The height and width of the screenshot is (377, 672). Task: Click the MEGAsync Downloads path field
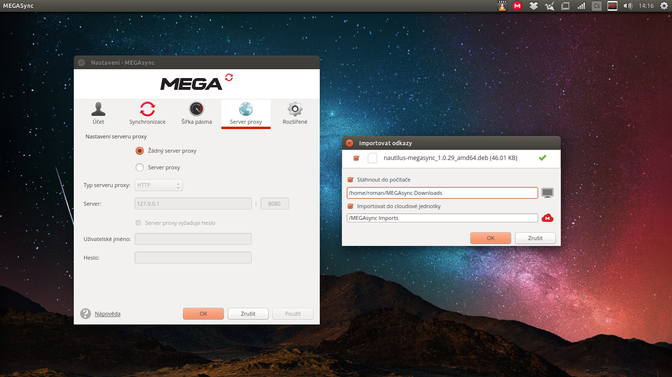click(x=442, y=192)
